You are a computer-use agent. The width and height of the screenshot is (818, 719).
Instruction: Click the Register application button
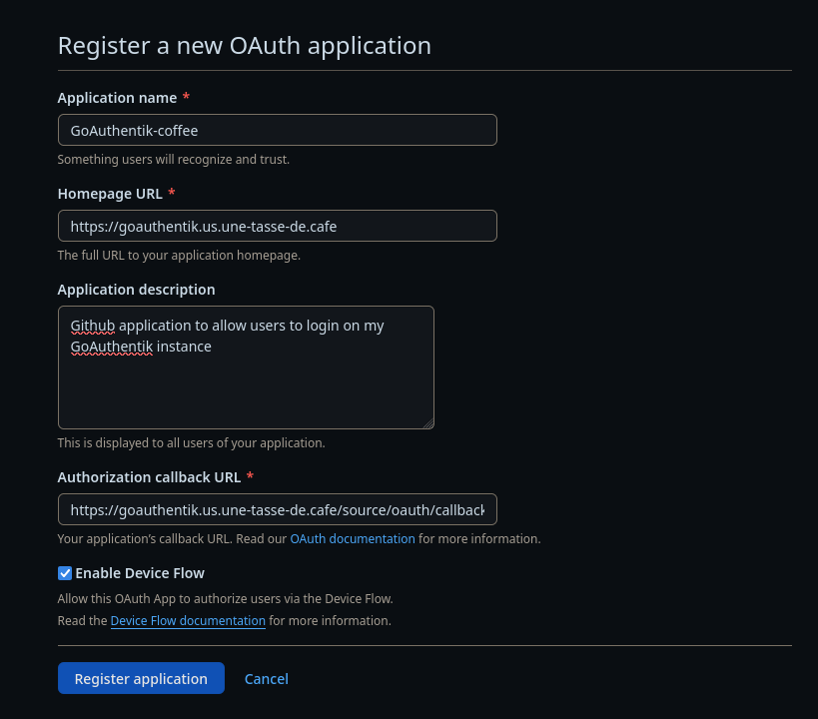pyautogui.click(x=141, y=678)
